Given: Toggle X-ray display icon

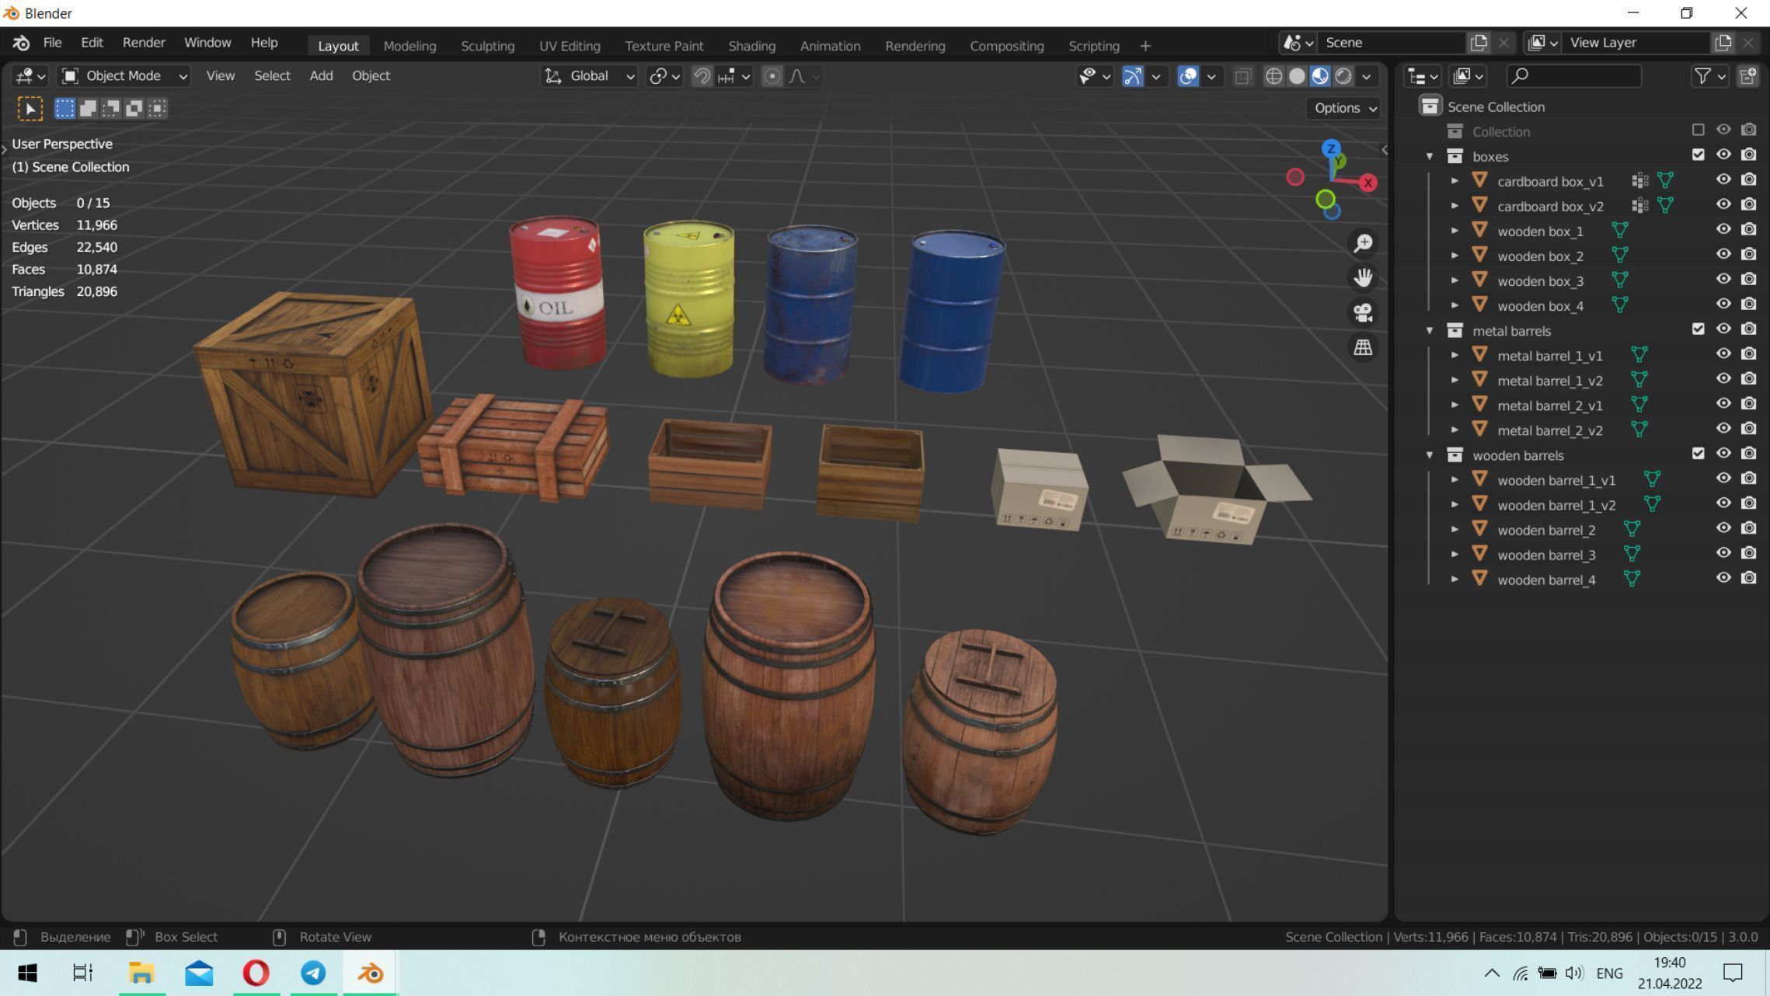Looking at the screenshot, I should tap(1242, 76).
